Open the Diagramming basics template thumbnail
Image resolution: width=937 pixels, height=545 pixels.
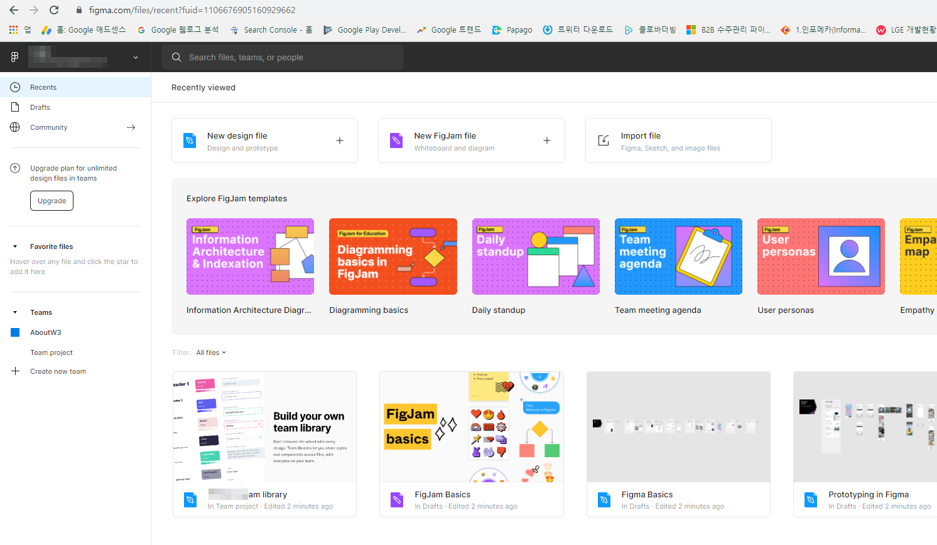click(x=393, y=257)
